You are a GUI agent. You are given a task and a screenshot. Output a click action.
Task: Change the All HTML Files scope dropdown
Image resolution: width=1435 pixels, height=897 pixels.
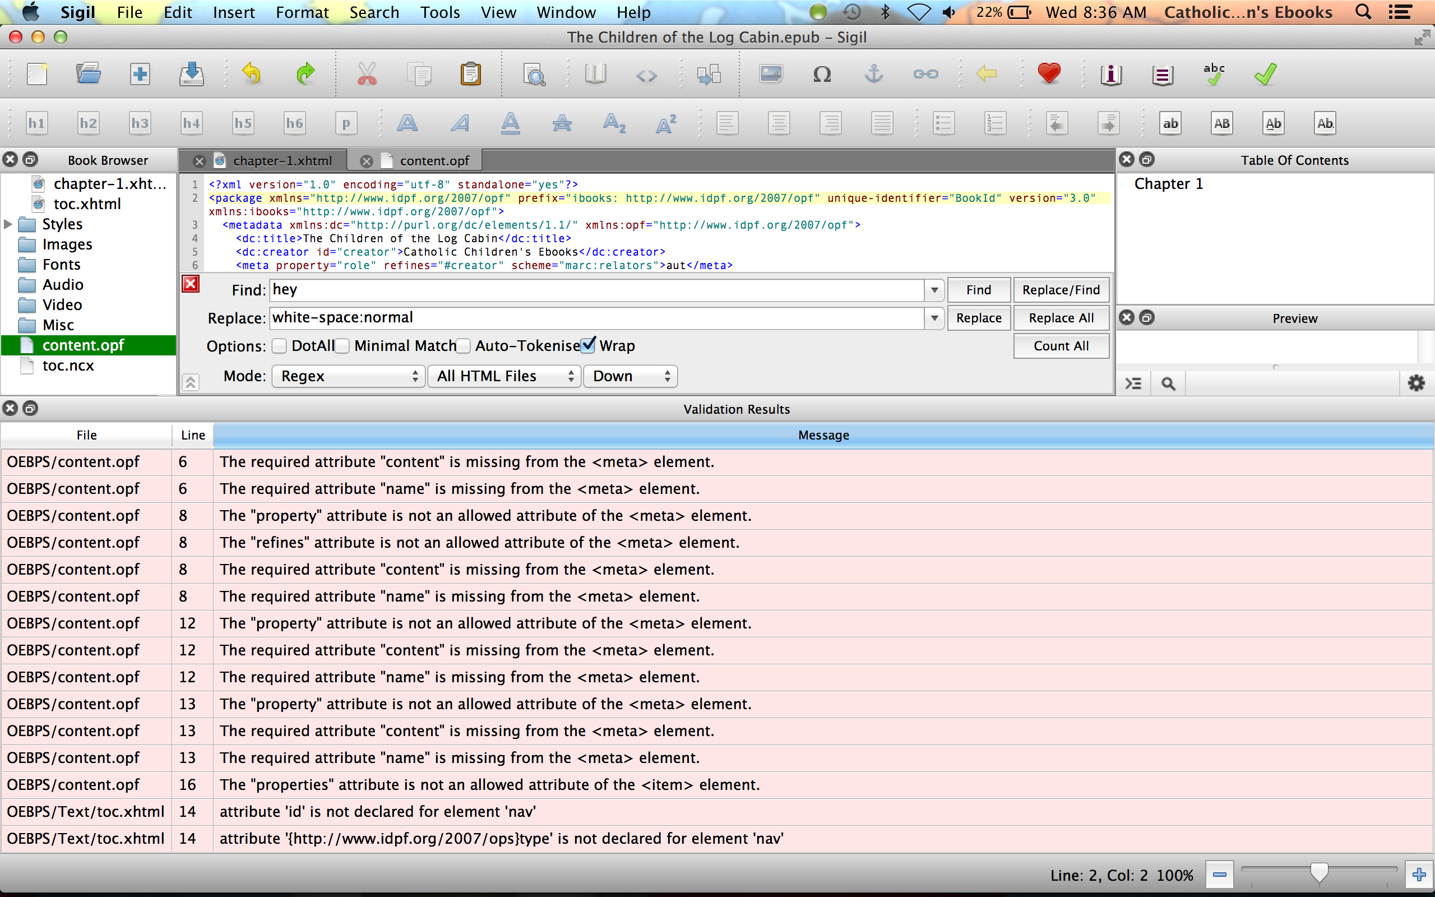(x=504, y=376)
